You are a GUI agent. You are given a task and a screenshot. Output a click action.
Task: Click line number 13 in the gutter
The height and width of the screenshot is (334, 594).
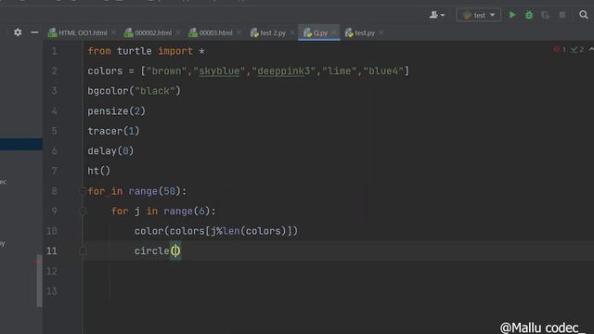pos(52,291)
